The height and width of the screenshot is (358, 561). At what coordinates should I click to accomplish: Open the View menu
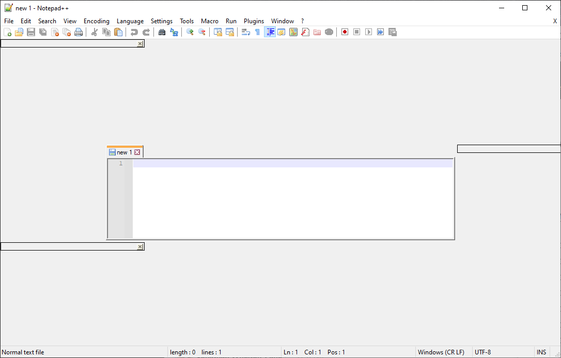pyautogui.click(x=70, y=21)
